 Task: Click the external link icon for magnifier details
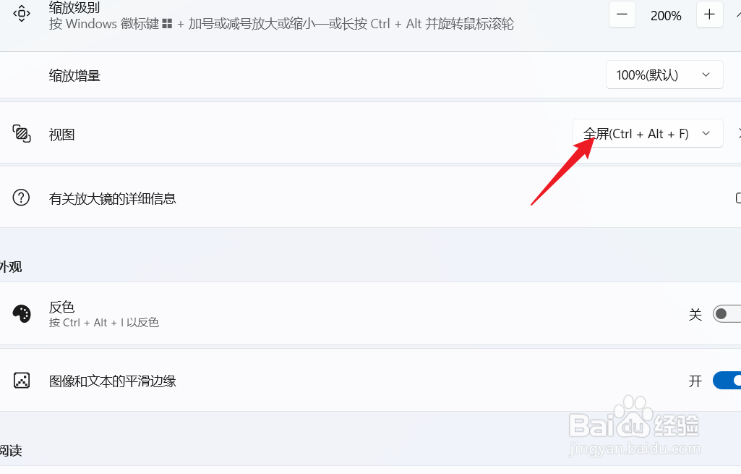(x=738, y=198)
